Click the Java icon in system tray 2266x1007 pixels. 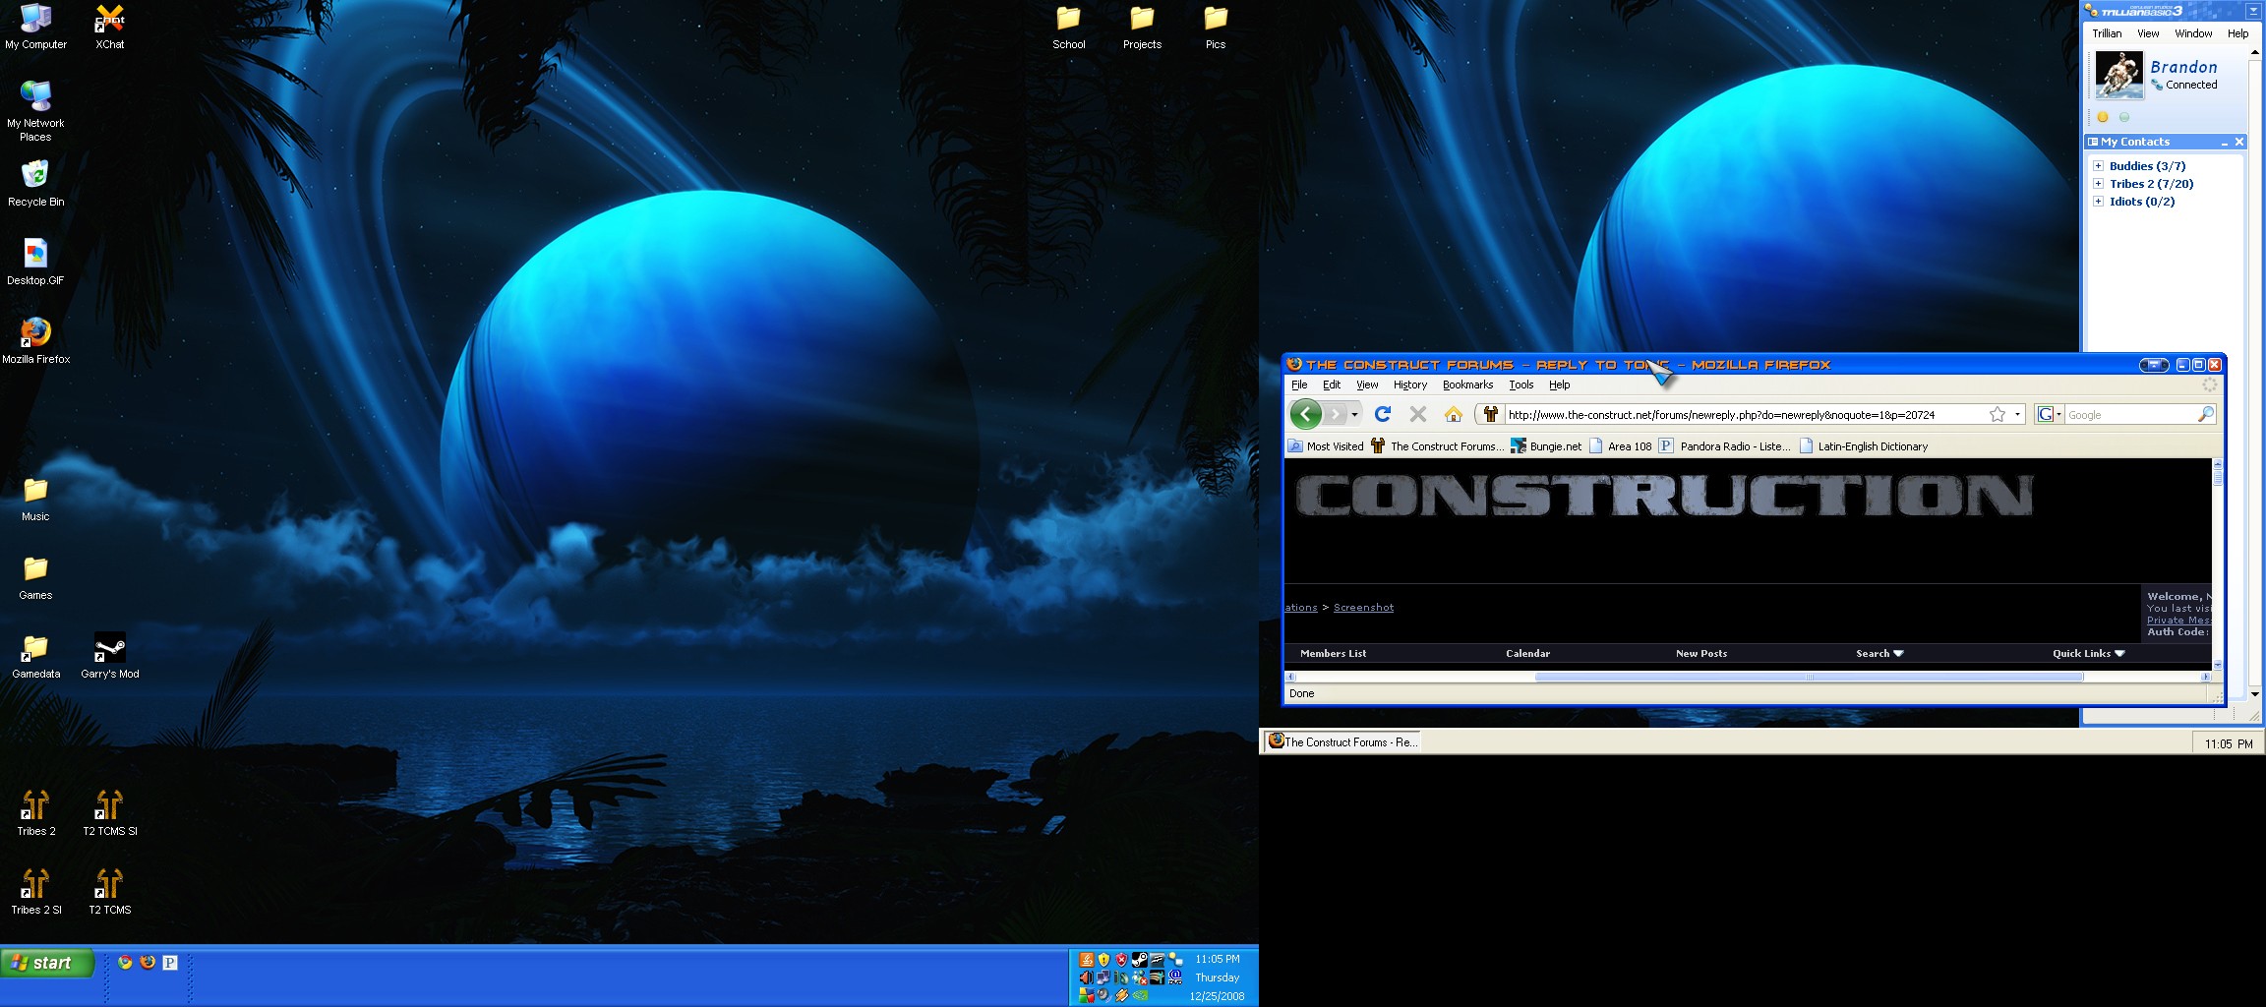[x=1087, y=960]
